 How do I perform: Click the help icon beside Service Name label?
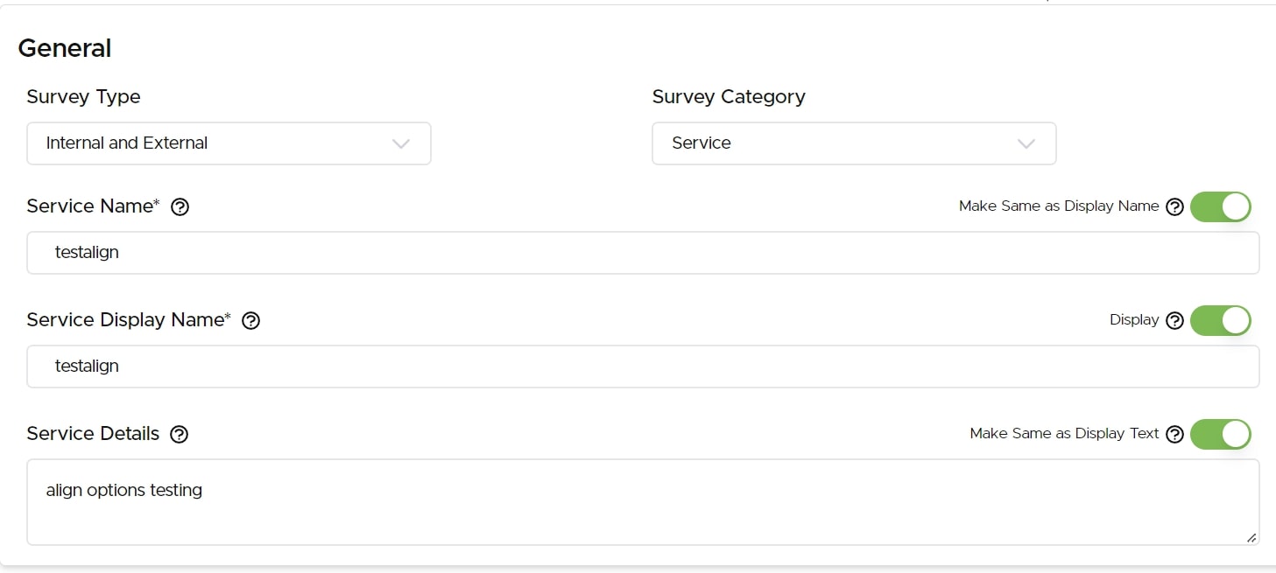coord(180,207)
